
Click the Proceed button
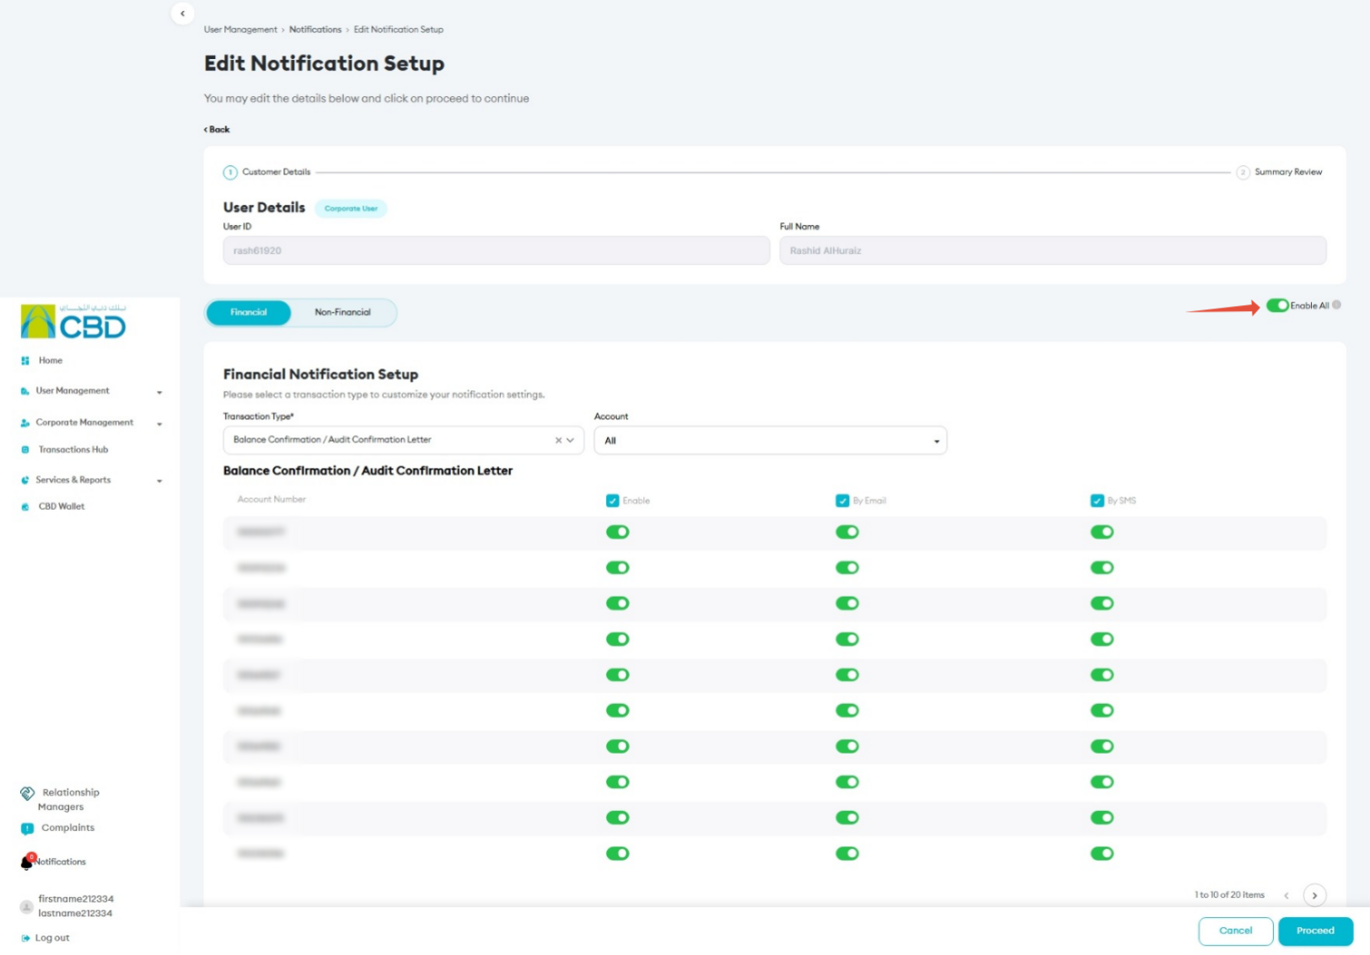[x=1315, y=931]
